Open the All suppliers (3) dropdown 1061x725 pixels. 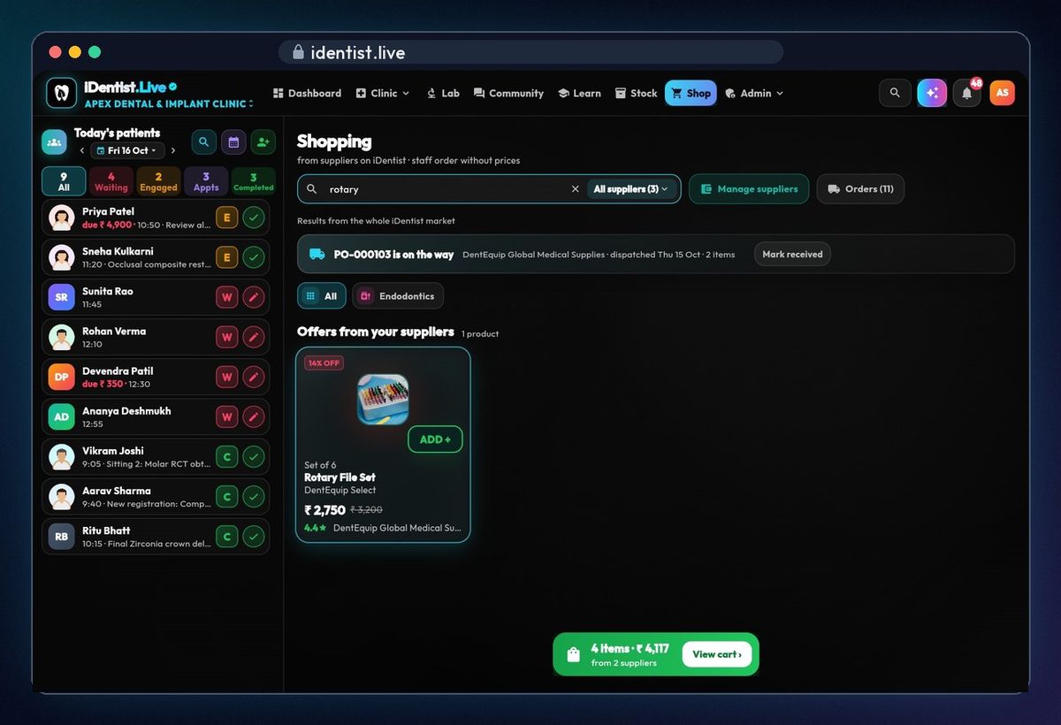click(631, 189)
